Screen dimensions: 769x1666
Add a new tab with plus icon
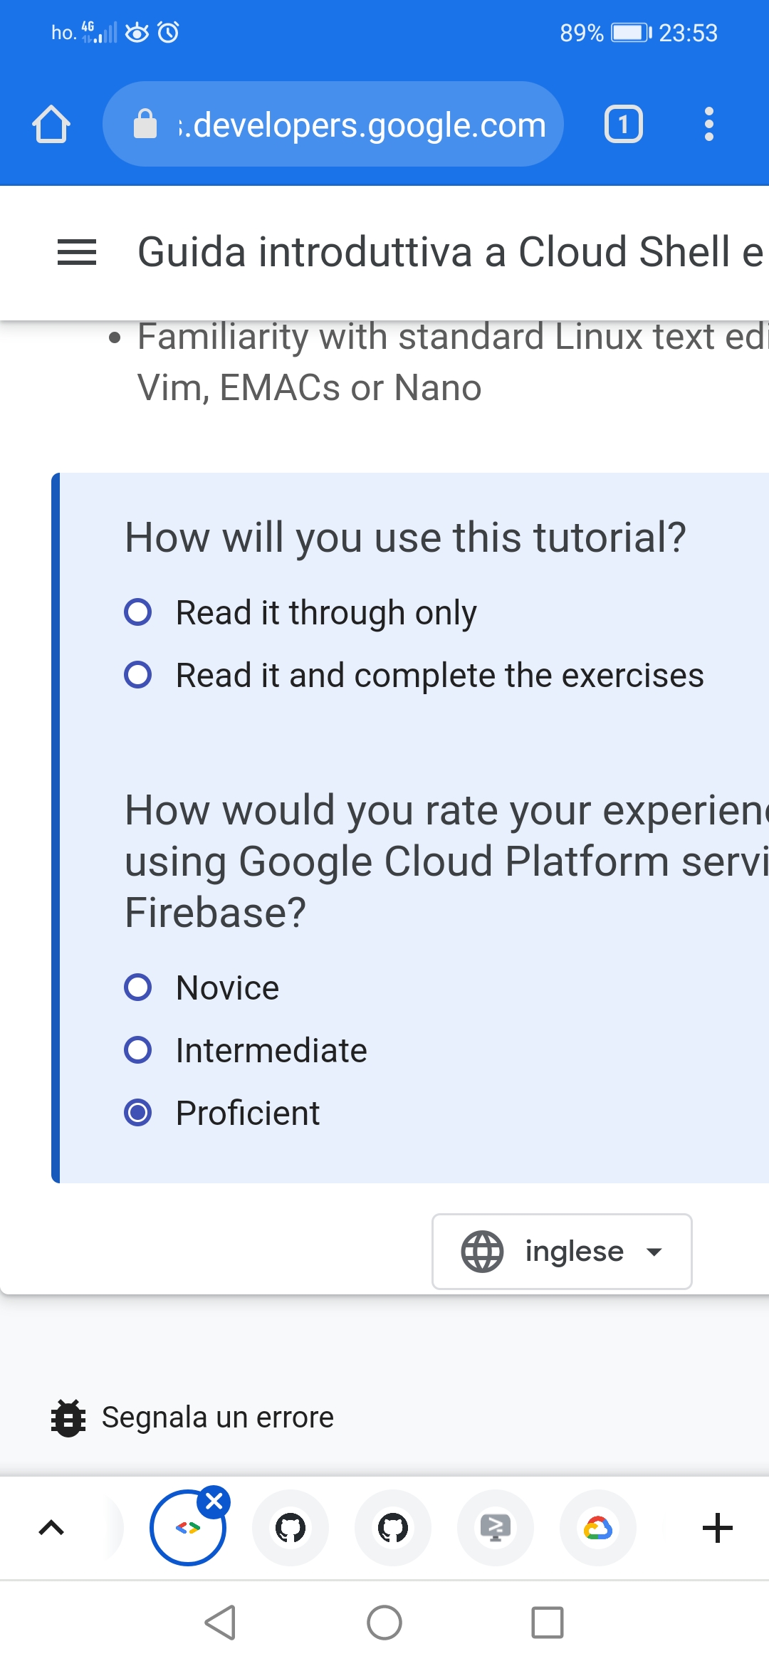[717, 1528]
